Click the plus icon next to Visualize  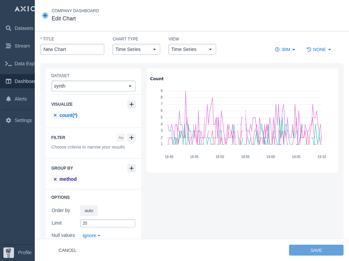point(132,104)
